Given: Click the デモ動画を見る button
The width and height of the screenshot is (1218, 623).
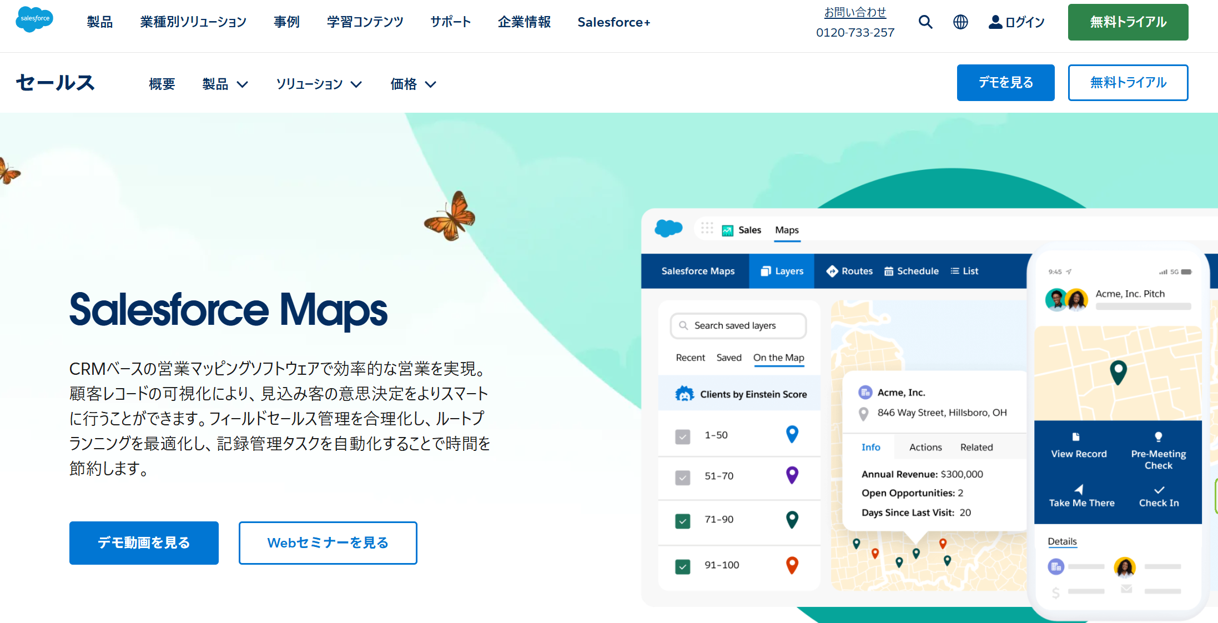Looking at the screenshot, I should [x=144, y=542].
